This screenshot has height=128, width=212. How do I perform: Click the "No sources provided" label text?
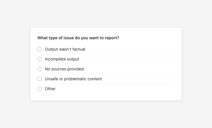[x=64, y=69]
